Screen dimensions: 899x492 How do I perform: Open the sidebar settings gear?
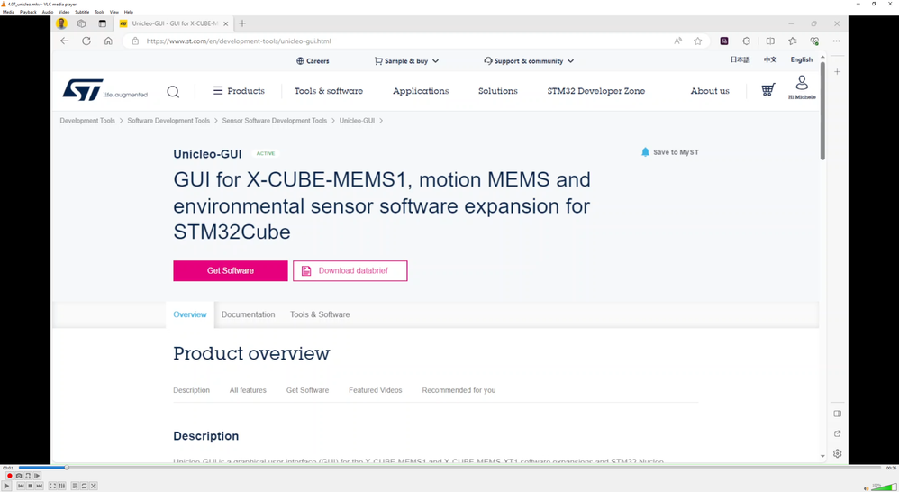(837, 453)
